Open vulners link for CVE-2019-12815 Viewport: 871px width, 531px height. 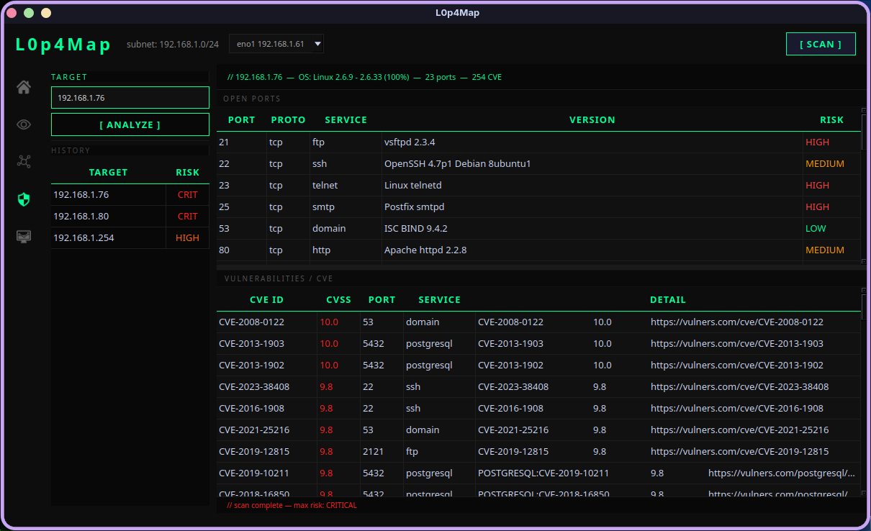point(739,452)
